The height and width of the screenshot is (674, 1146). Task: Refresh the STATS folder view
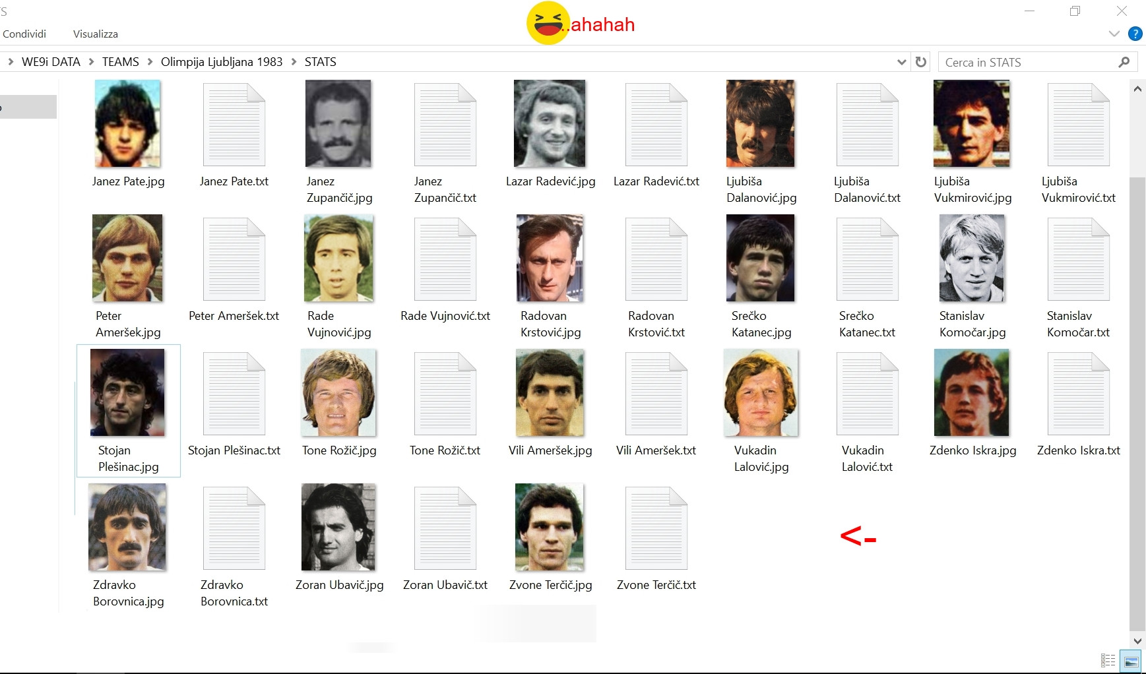(921, 62)
